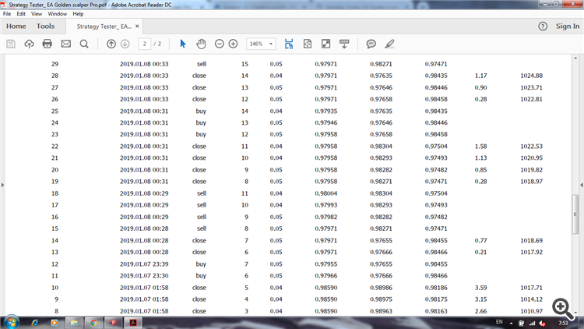Click the fit one full page icon
Image resolution: width=584 pixels, height=329 pixels.
tap(308, 44)
